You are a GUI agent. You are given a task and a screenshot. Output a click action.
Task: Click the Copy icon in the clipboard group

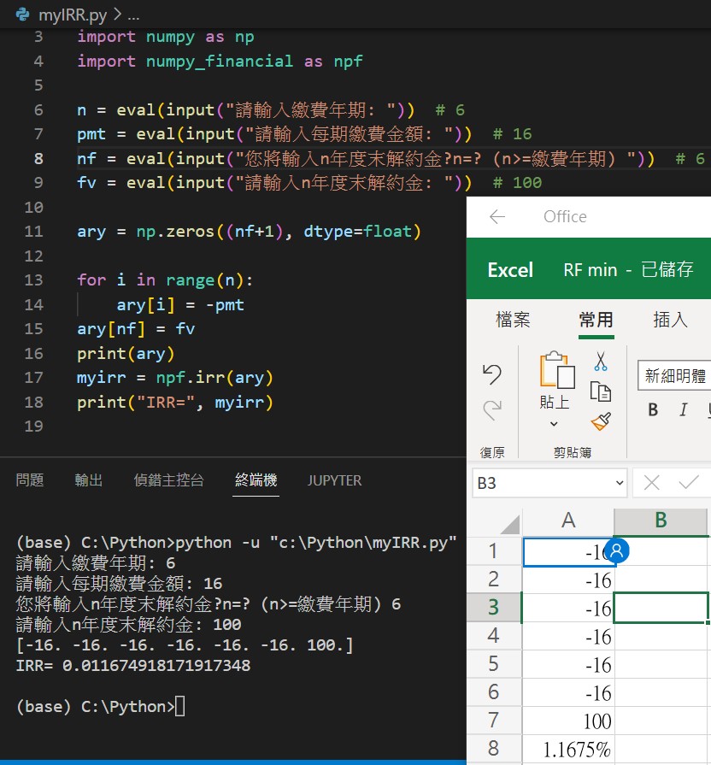(601, 391)
